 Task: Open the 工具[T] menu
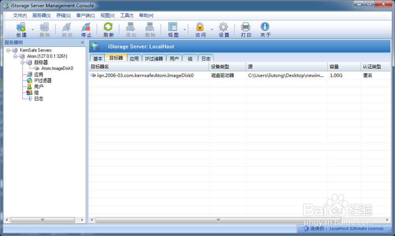coord(127,16)
